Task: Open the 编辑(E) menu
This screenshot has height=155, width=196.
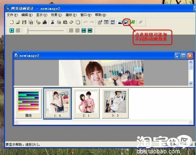Action: tap(27, 15)
